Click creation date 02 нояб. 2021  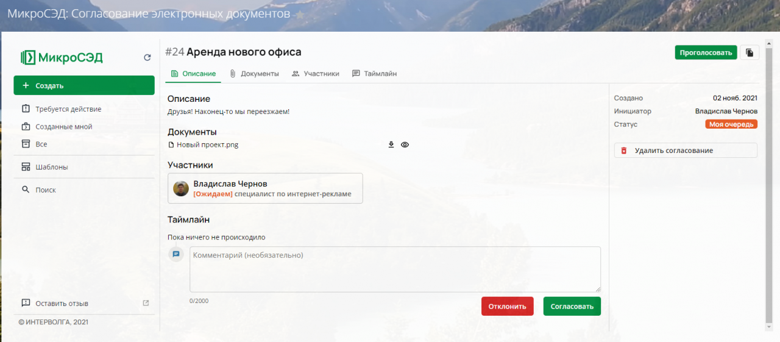tap(735, 98)
